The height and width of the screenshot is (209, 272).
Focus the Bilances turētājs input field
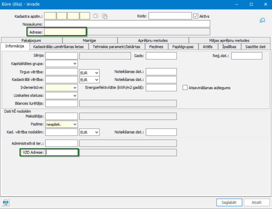point(61,103)
